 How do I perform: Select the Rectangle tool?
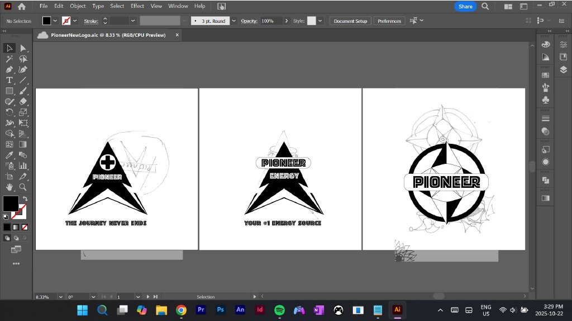pos(9,91)
